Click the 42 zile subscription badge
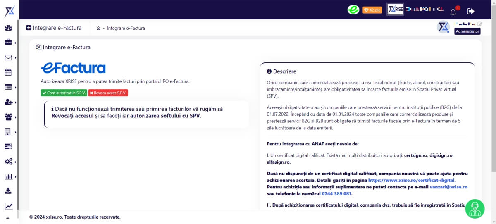The image size is (496, 224). (x=372, y=10)
